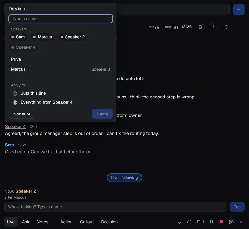Click the Name button
This screenshot has height=229, width=249.
point(102,114)
